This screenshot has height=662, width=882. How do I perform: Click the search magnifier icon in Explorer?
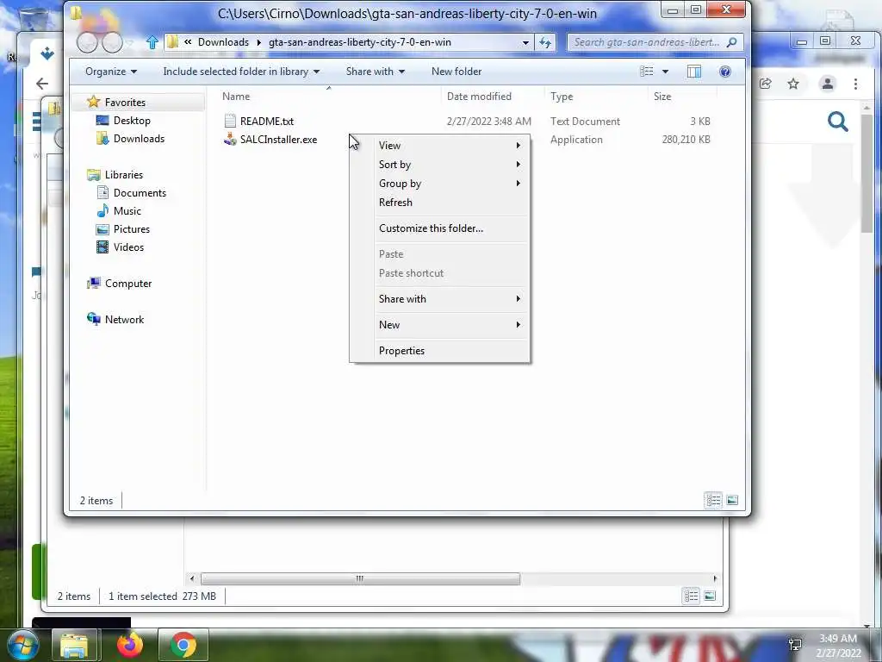click(x=731, y=42)
